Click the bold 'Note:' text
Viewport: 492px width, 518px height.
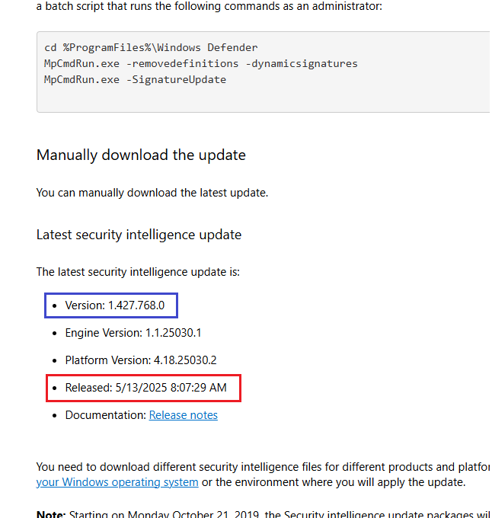point(51,515)
